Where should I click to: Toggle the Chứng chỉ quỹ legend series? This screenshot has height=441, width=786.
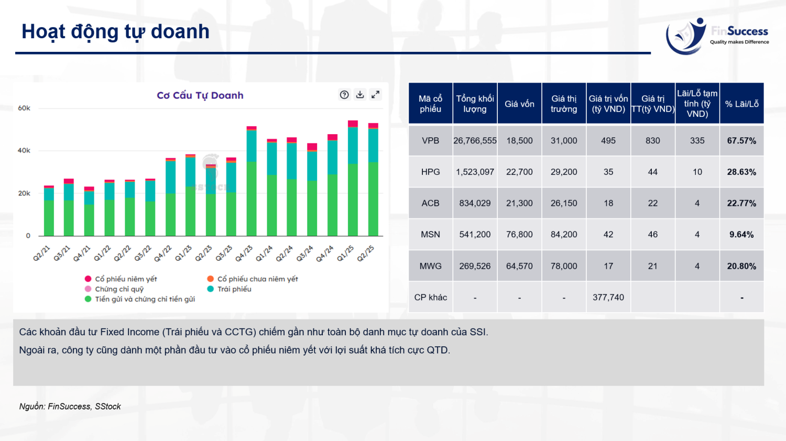119,289
